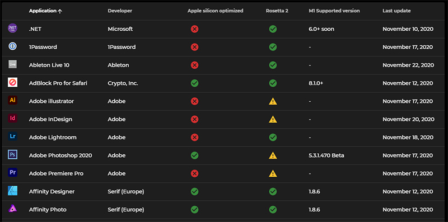The image size is (448, 222).
Task: Select the Affinity Photo application name
Action: 48,210
